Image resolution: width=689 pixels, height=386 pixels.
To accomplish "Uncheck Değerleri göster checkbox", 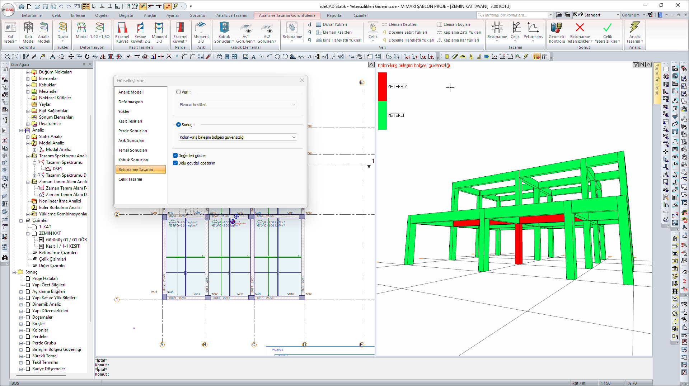I will pyautogui.click(x=175, y=156).
